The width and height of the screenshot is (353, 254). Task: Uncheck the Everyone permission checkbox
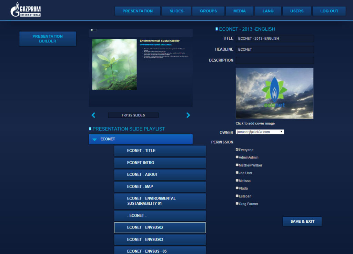click(237, 150)
